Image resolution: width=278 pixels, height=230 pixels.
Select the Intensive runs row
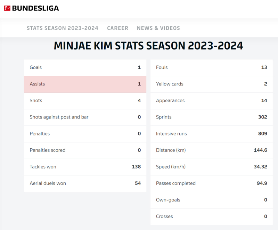[x=212, y=134]
